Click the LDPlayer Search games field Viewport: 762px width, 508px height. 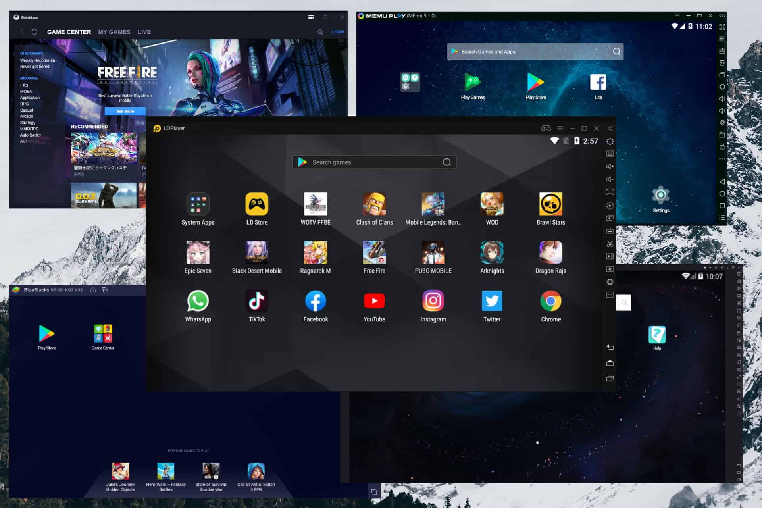[374, 162]
